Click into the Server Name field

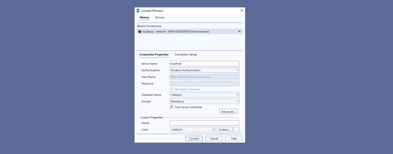point(204,64)
